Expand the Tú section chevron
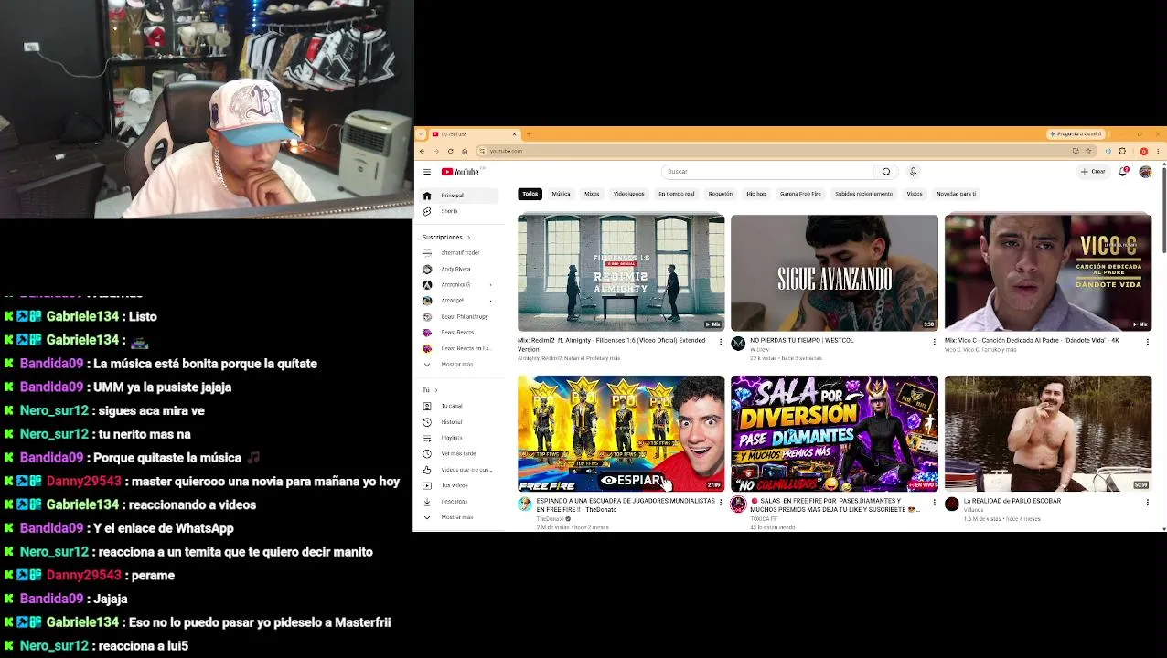This screenshot has width=1167, height=658. pos(435,390)
